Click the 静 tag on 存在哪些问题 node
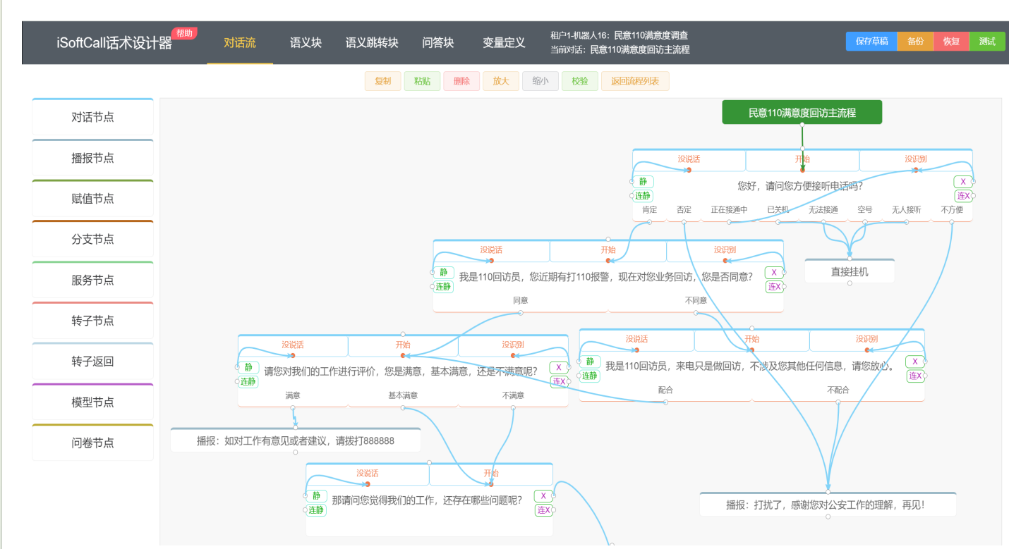Image resolution: width=1021 pixels, height=549 pixels. point(316,496)
